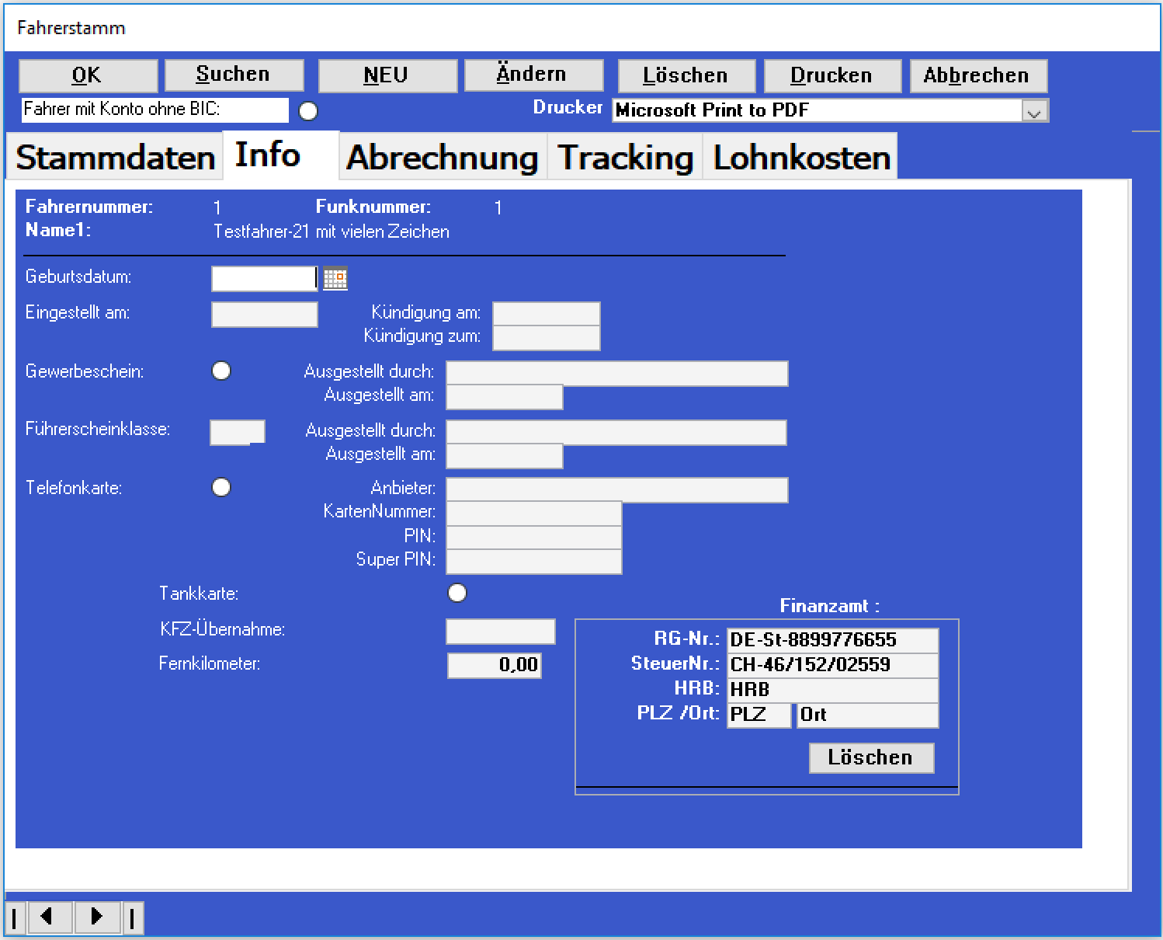Expand the Drucker printer dropdown
1163x940 pixels.
point(1033,112)
